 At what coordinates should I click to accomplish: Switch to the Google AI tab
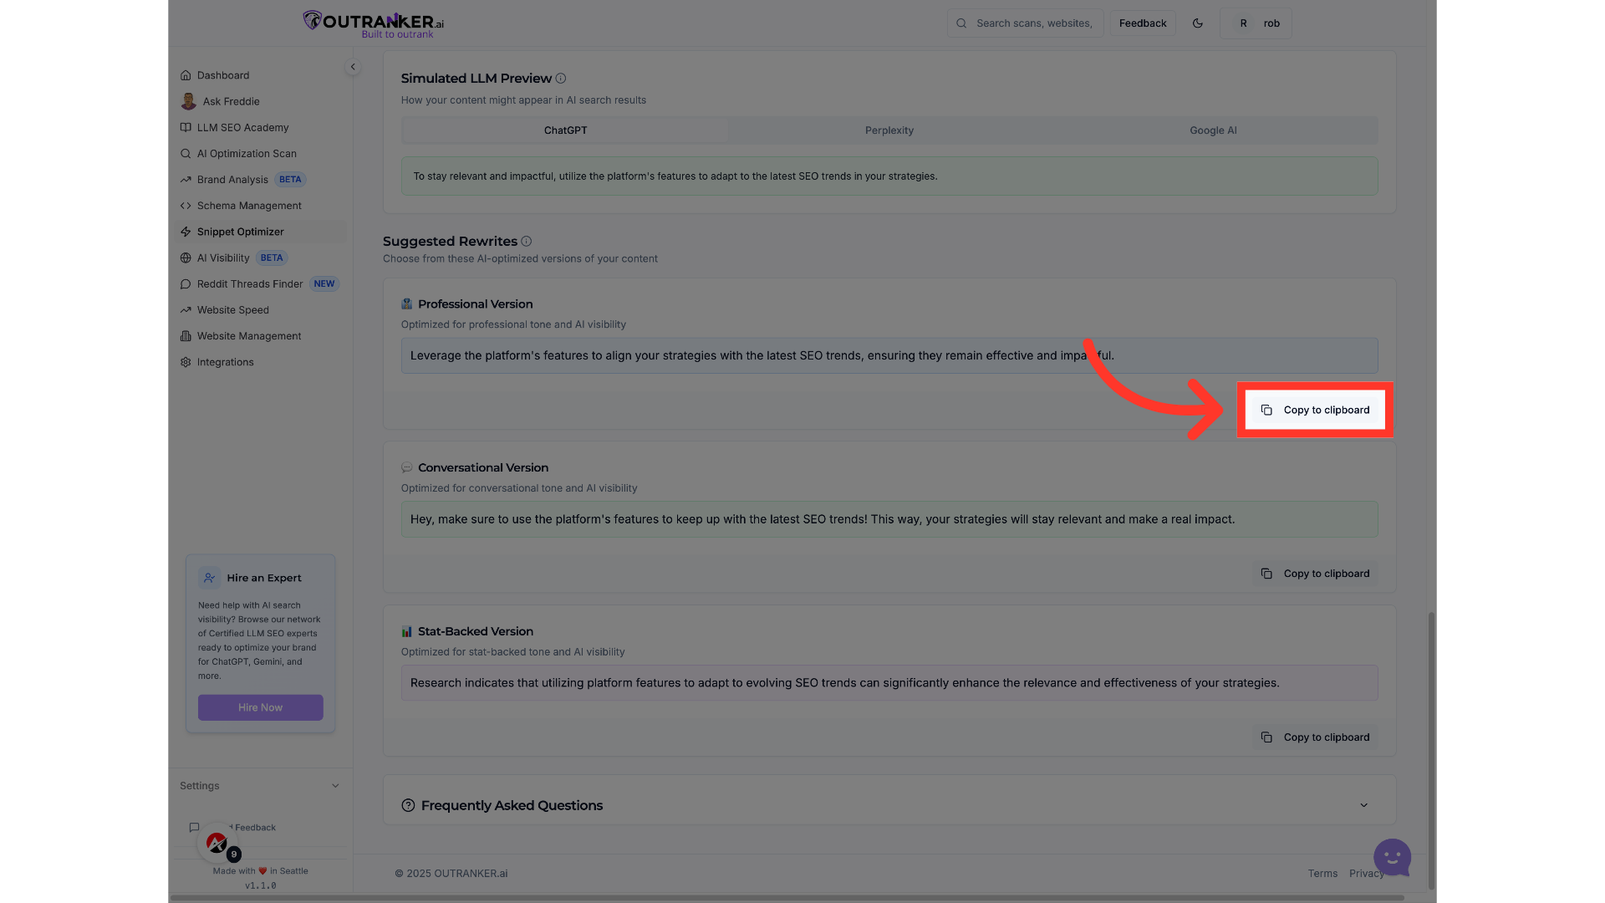coord(1213,130)
